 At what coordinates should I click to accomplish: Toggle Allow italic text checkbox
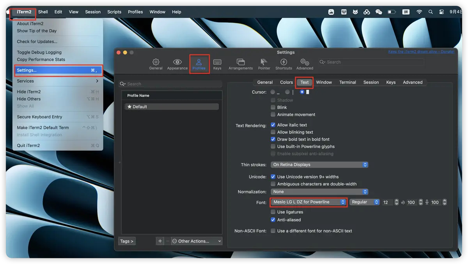point(273,125)
